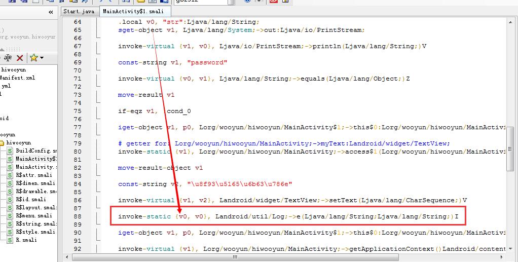
Task: Click the R.smali file icon
Action: coord(10,240)
